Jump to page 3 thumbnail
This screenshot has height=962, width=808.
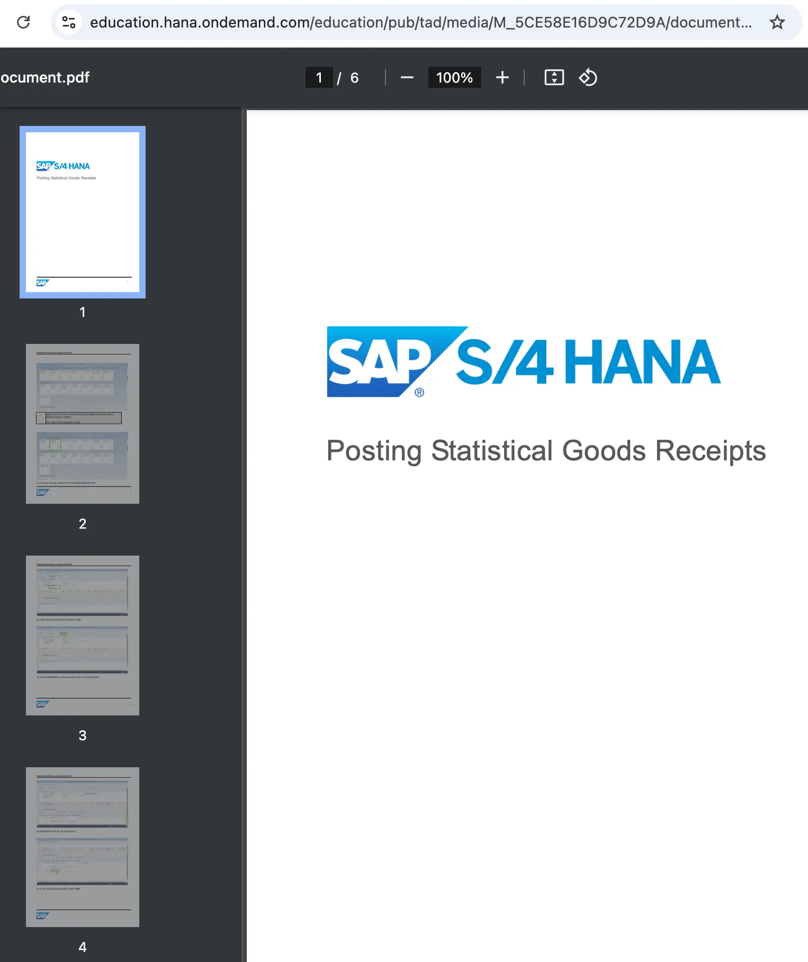coord(83,635)
